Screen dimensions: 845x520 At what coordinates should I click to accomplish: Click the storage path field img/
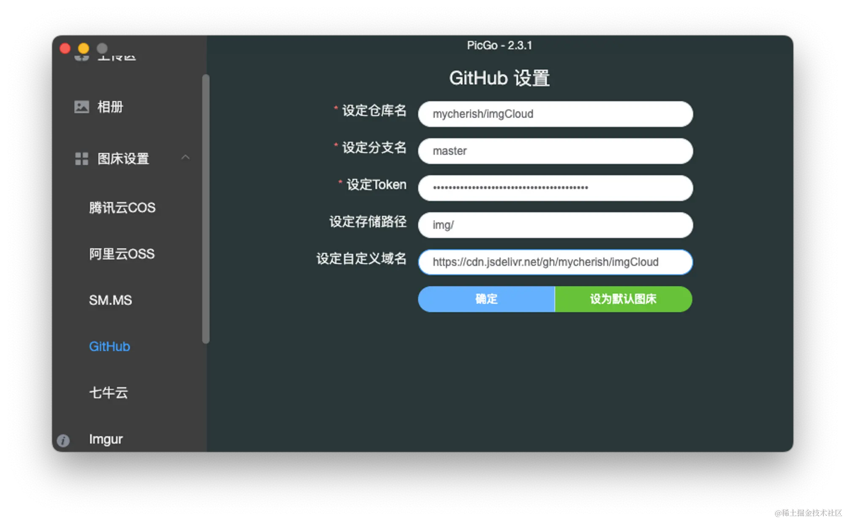(x=555, y=225)
